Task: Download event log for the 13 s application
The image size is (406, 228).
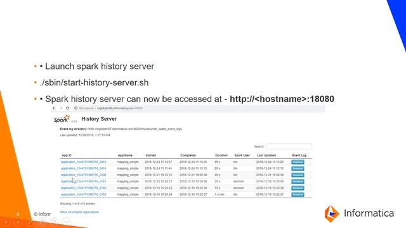Action: pos(298,188)
